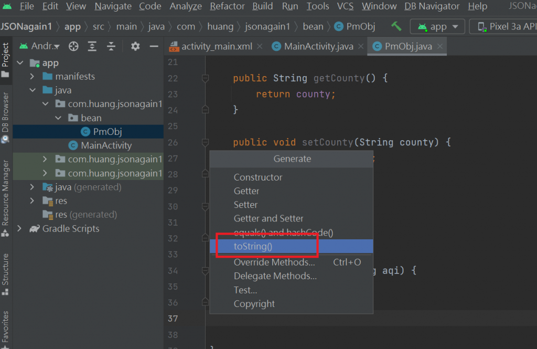
Task: Open the Run menu
Action: 289,6
